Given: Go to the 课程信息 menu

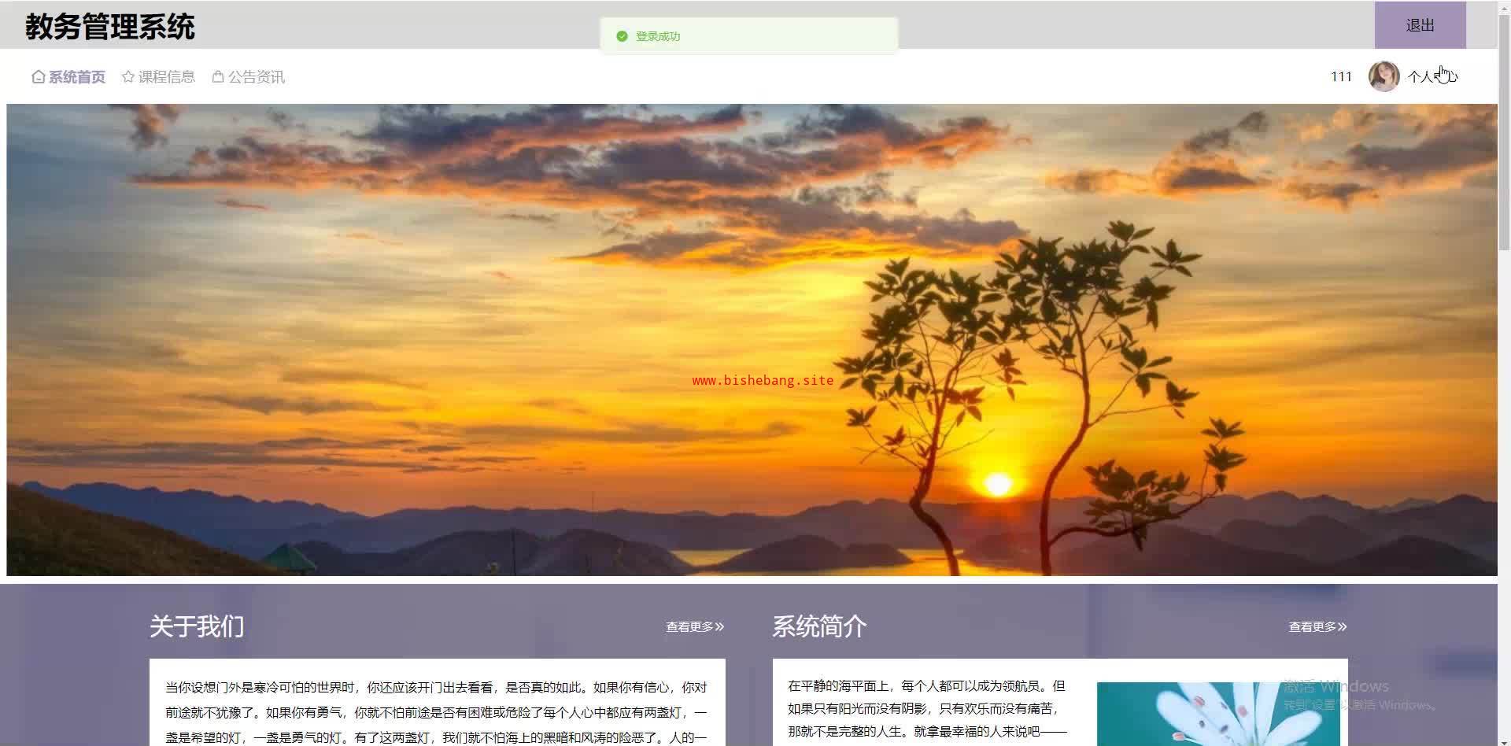Looking at the screenshot, I should [159, 77].
